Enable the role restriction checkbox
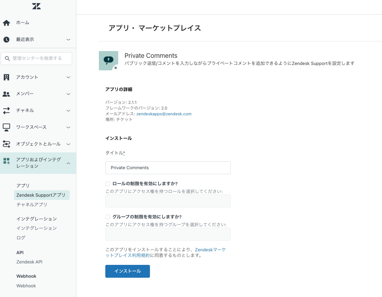 (108, 184)
